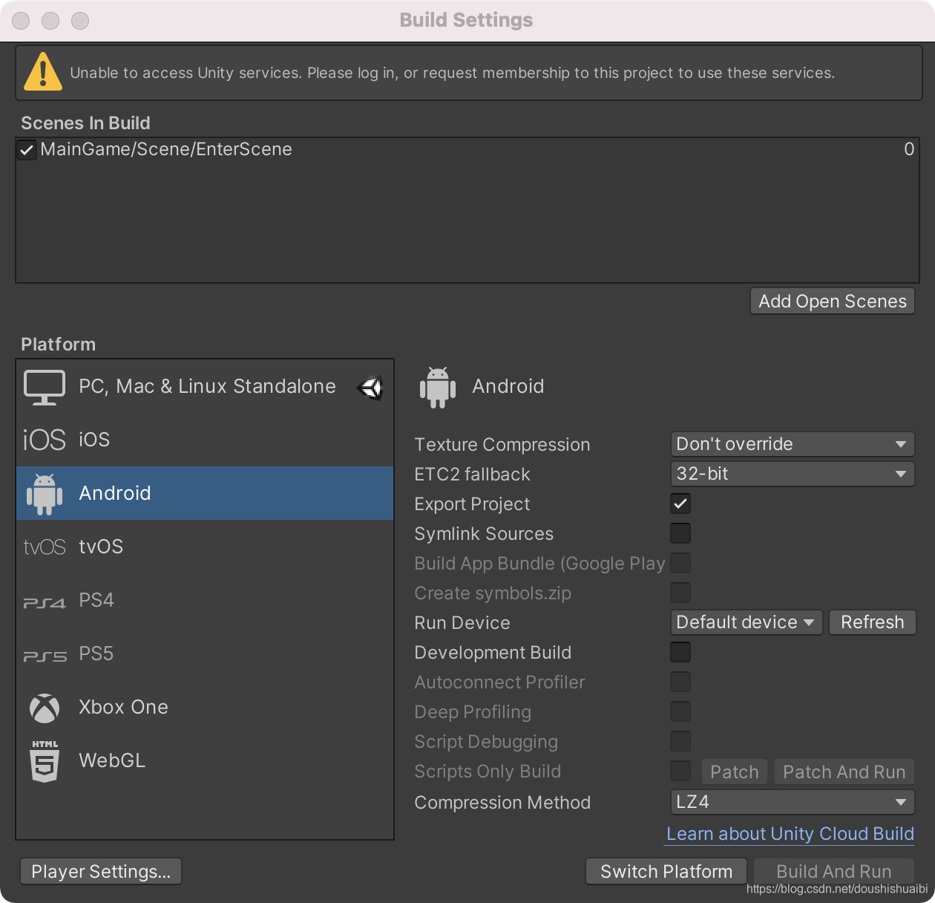Viewport: 935px width, 903px height.
Task: Open the ETC2 fallback dropdown showing 32-bit
Action: point(791,474)
